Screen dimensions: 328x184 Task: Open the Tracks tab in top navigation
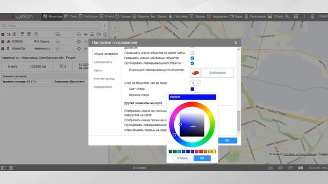pyautogui.click(x=71, y=16)
